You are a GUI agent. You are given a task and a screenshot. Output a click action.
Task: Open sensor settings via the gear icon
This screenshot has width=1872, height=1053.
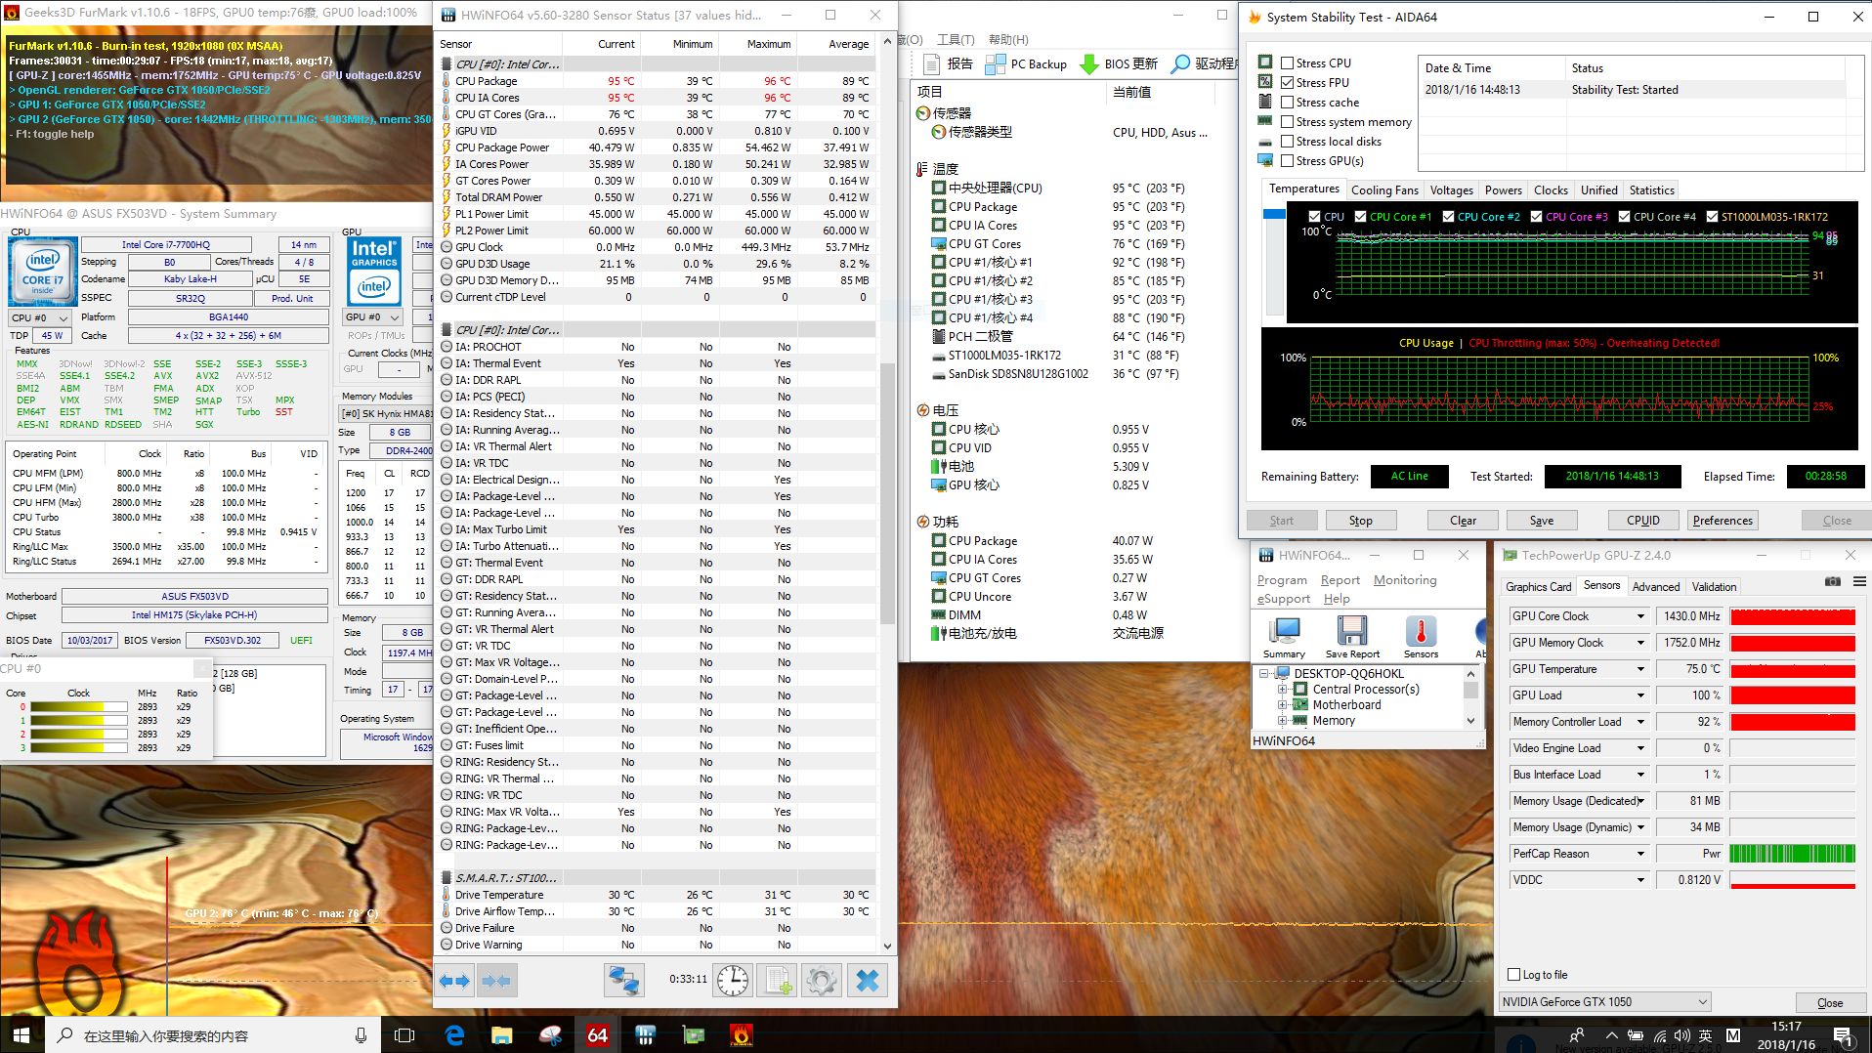pyautogui.click(x=822, y=980)
